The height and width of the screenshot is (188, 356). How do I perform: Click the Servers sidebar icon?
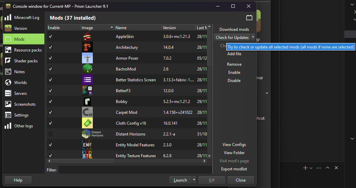pos(8,93)
